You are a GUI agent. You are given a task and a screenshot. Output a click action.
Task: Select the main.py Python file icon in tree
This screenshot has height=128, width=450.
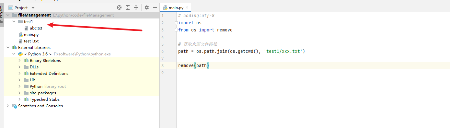[x=20, y=35]
